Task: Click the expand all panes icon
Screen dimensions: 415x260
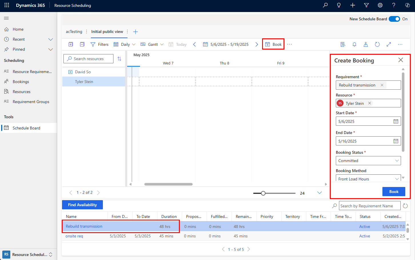Action: tap(71, 44)
